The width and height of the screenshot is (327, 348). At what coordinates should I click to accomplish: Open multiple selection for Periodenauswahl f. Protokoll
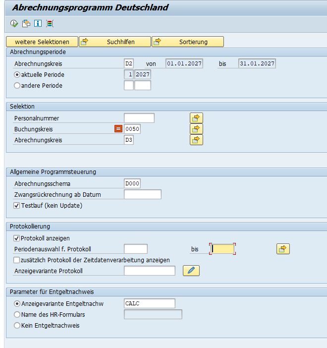pyautogui.click(x=283, y=249)
